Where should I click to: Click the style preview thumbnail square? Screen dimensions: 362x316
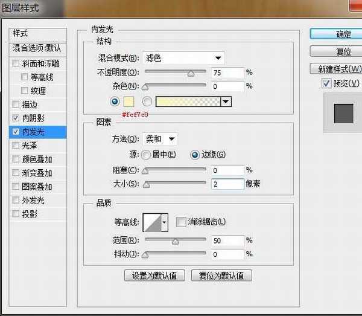click(343, 113)
